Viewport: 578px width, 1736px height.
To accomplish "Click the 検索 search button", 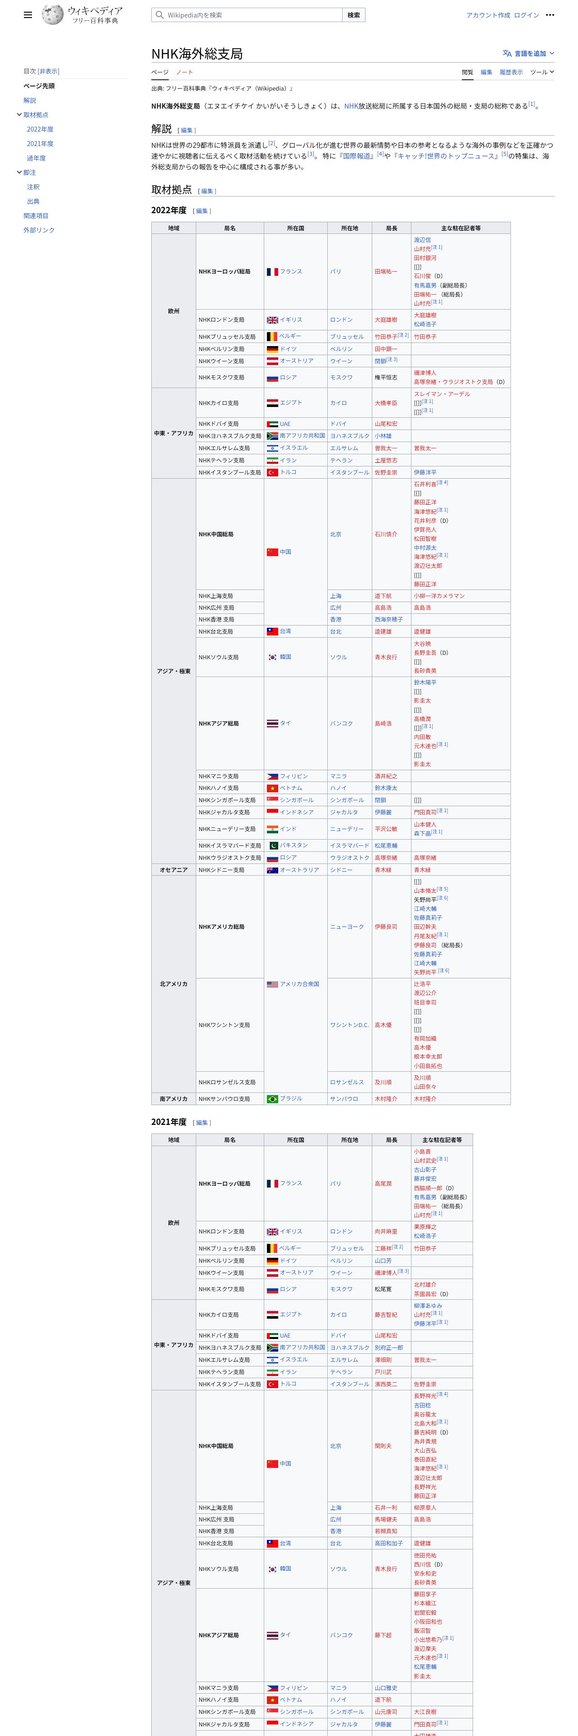I will click(x=354, y=15).
